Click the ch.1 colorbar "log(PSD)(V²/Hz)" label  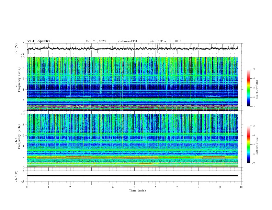[x=257, y=90]
